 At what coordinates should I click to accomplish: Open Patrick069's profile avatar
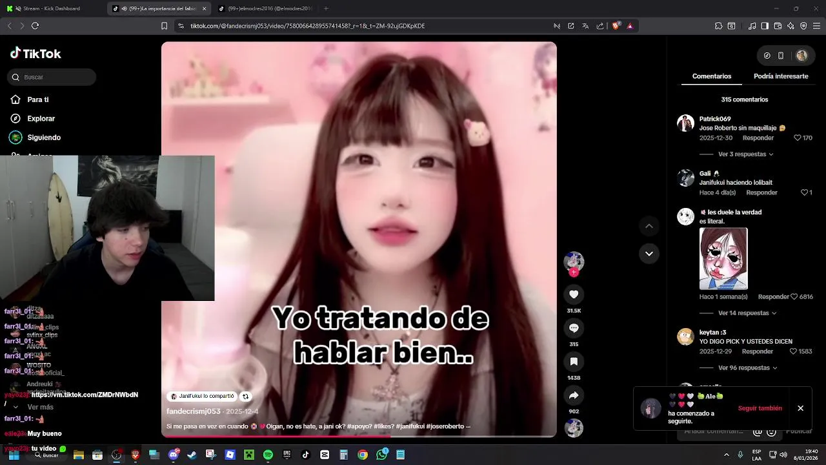[x=685, y=123]
